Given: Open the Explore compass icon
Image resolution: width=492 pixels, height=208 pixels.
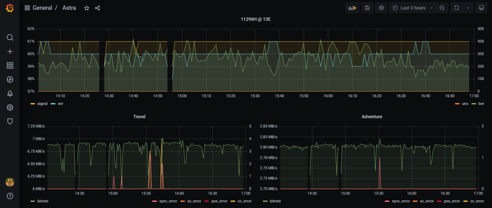Looking at the screenshot, I should tap(10, 79).
